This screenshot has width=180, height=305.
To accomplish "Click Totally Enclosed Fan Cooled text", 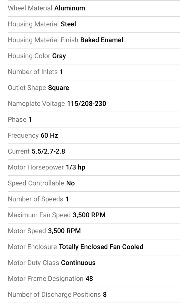I will tap(101, 247).
